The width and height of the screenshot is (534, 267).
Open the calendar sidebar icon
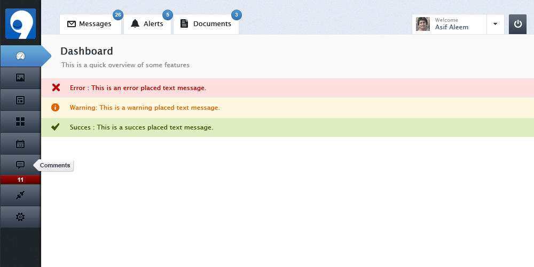click(20, 143)
